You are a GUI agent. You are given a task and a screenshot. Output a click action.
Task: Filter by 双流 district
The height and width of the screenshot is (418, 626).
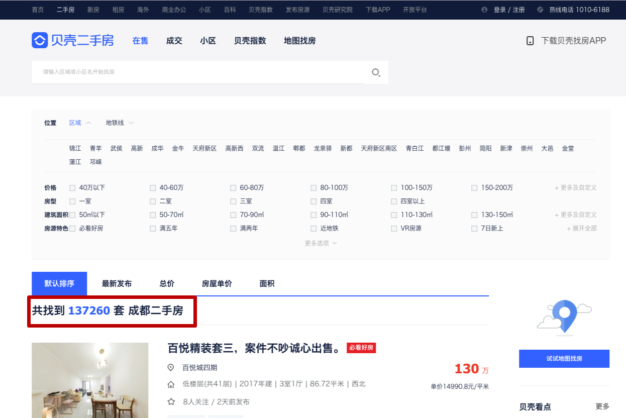coord(258,148)
